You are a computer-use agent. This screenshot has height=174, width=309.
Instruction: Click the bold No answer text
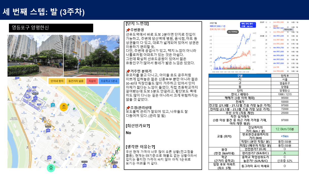pyautogui.click(x=128, y=133)
